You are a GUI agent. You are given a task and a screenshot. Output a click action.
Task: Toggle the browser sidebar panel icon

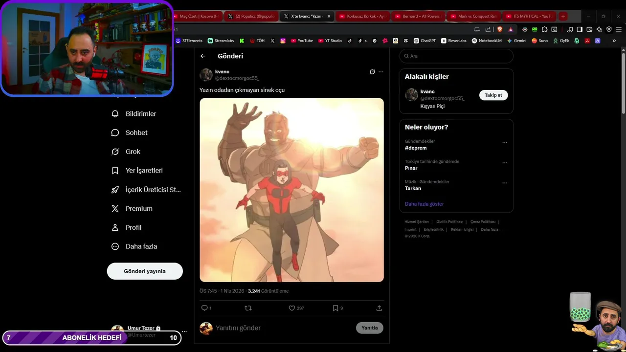[x=580, y=29]
